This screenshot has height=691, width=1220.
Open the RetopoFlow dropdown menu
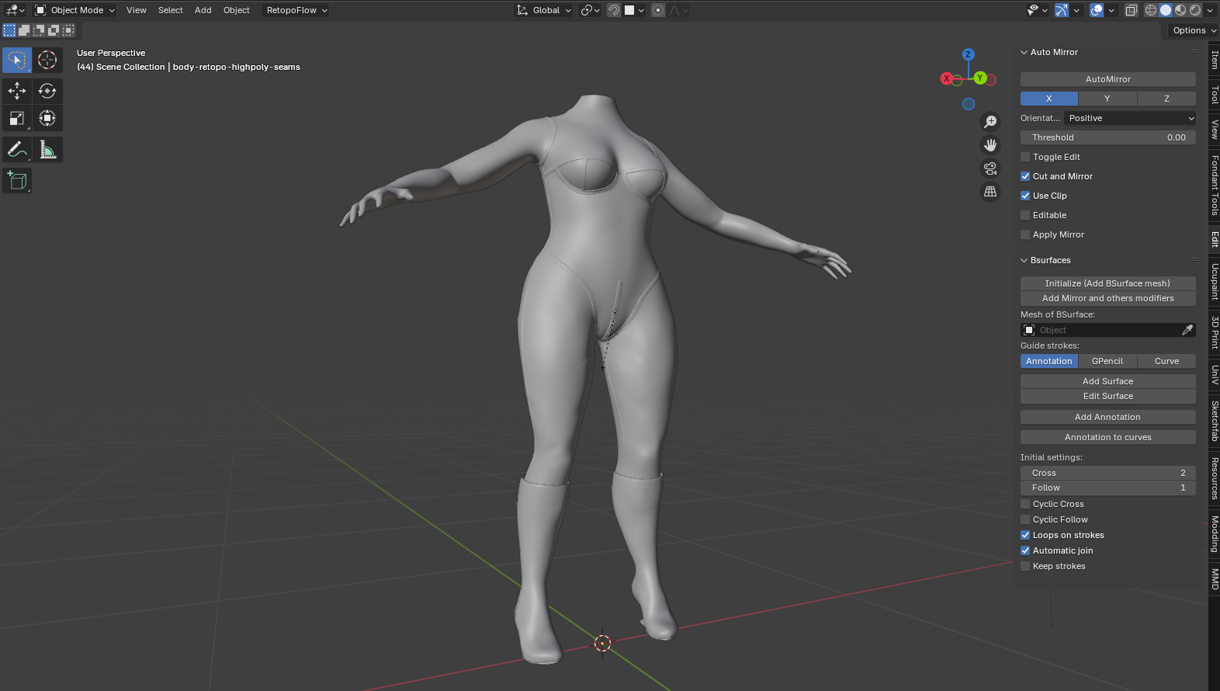click(296, 10)
